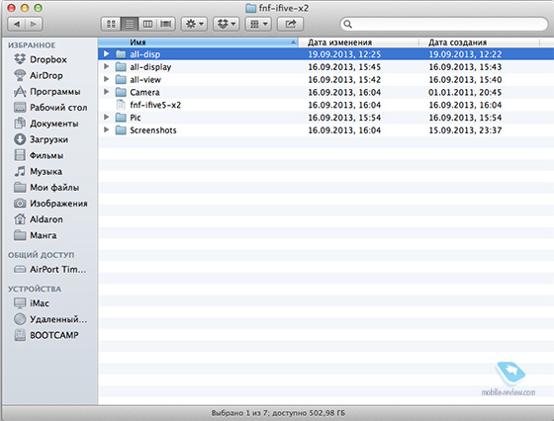Image resolution: width=554 pixels, height=421 pixels.
Task: Open the Загрузки folder in sidebar
Action: point(48,139)
